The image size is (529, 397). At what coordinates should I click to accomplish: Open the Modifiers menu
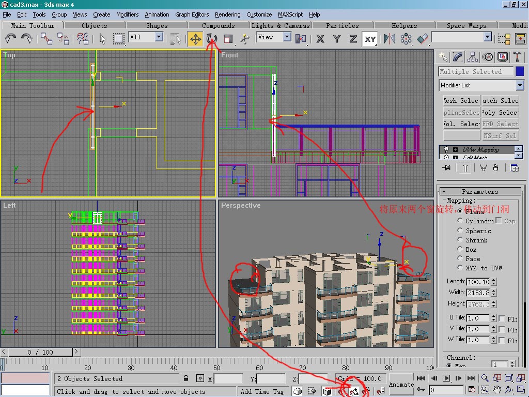127,14
